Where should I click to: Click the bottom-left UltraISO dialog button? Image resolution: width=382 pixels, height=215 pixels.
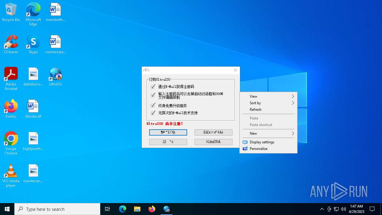click(x=168, y=142)
